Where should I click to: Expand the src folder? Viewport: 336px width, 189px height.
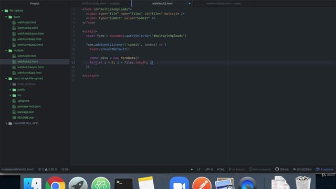10,95
